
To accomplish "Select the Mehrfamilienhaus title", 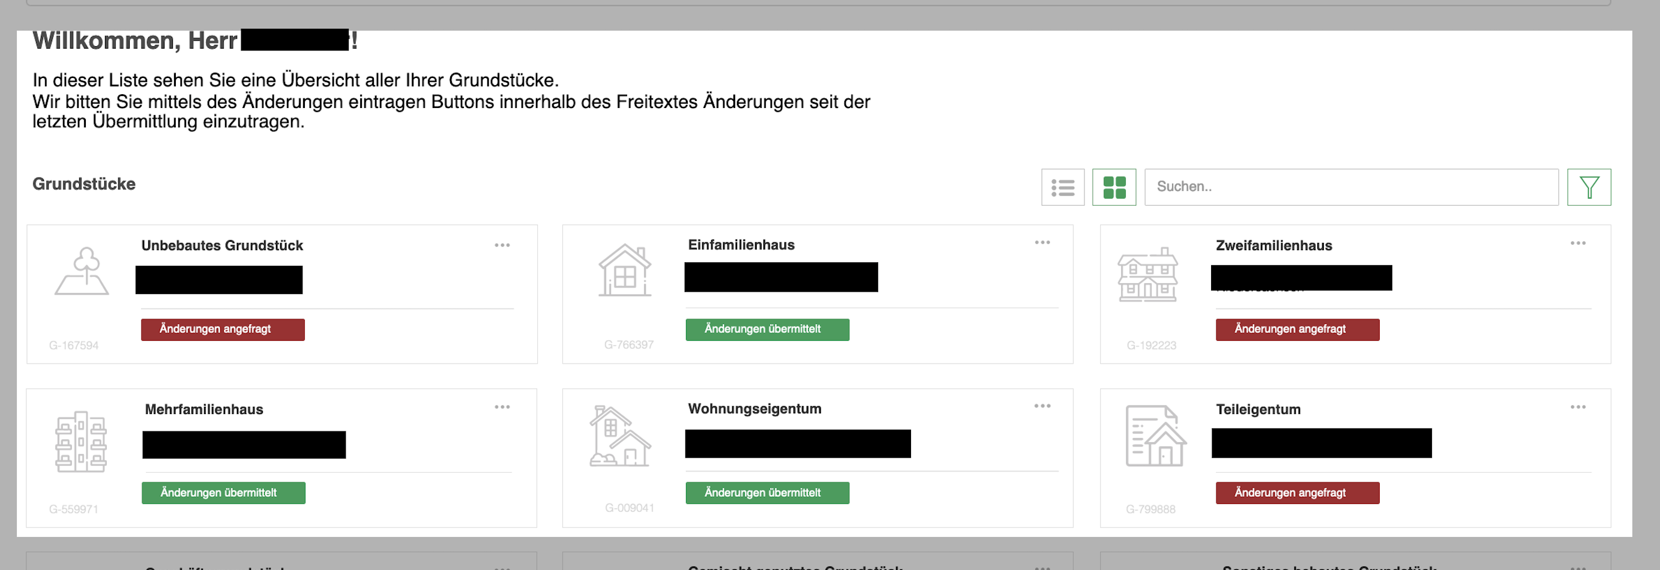I will coord(203,410).
